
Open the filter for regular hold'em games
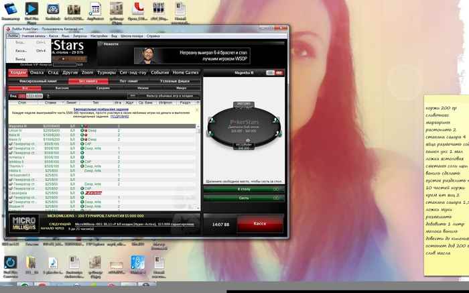click(164, 96)
